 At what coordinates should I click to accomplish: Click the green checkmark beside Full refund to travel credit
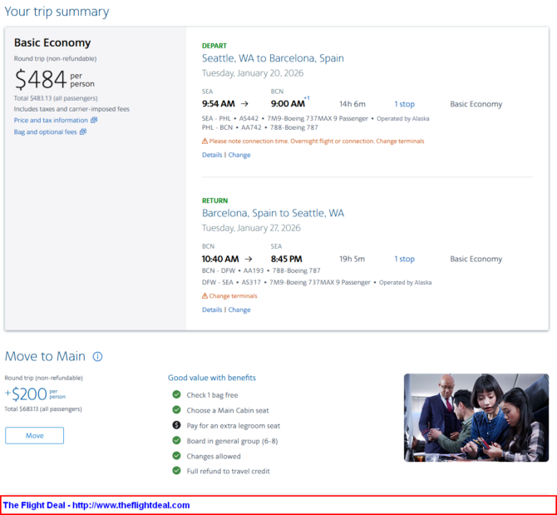point(176,471)
